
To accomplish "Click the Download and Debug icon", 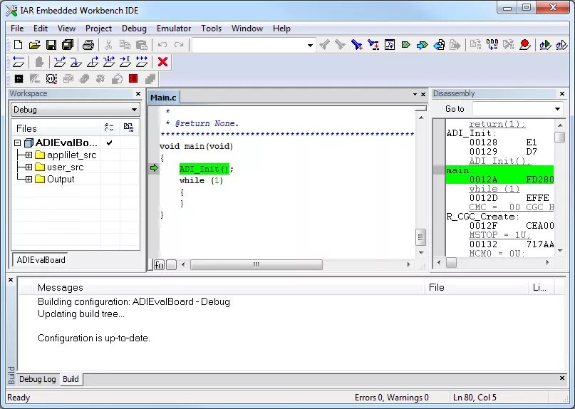I will pos(545,45).
